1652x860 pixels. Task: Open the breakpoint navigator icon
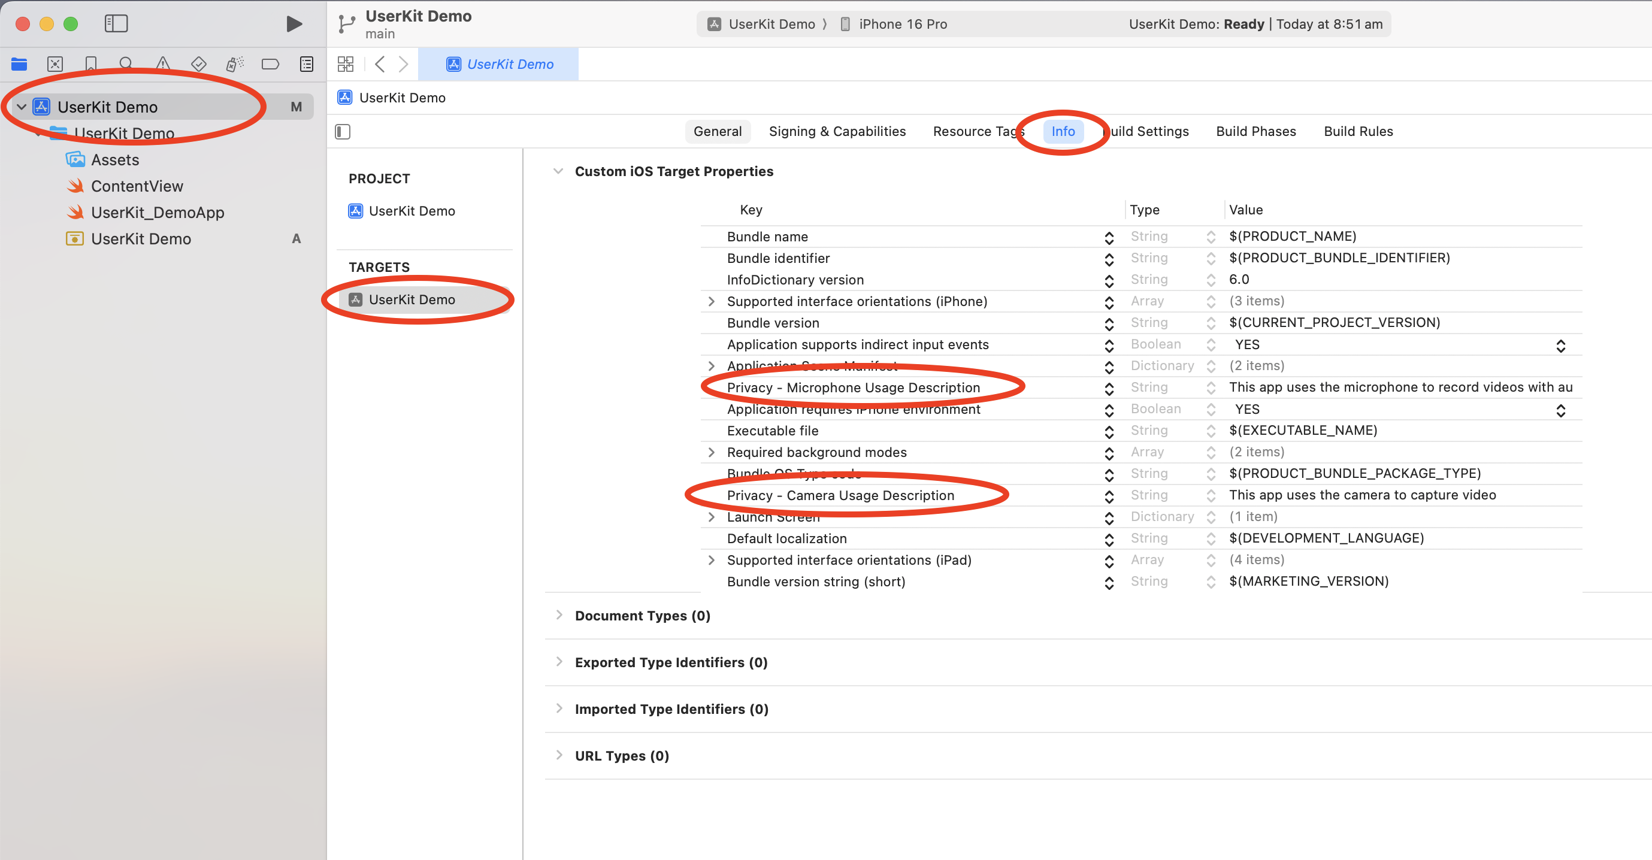tap(270, 63)
